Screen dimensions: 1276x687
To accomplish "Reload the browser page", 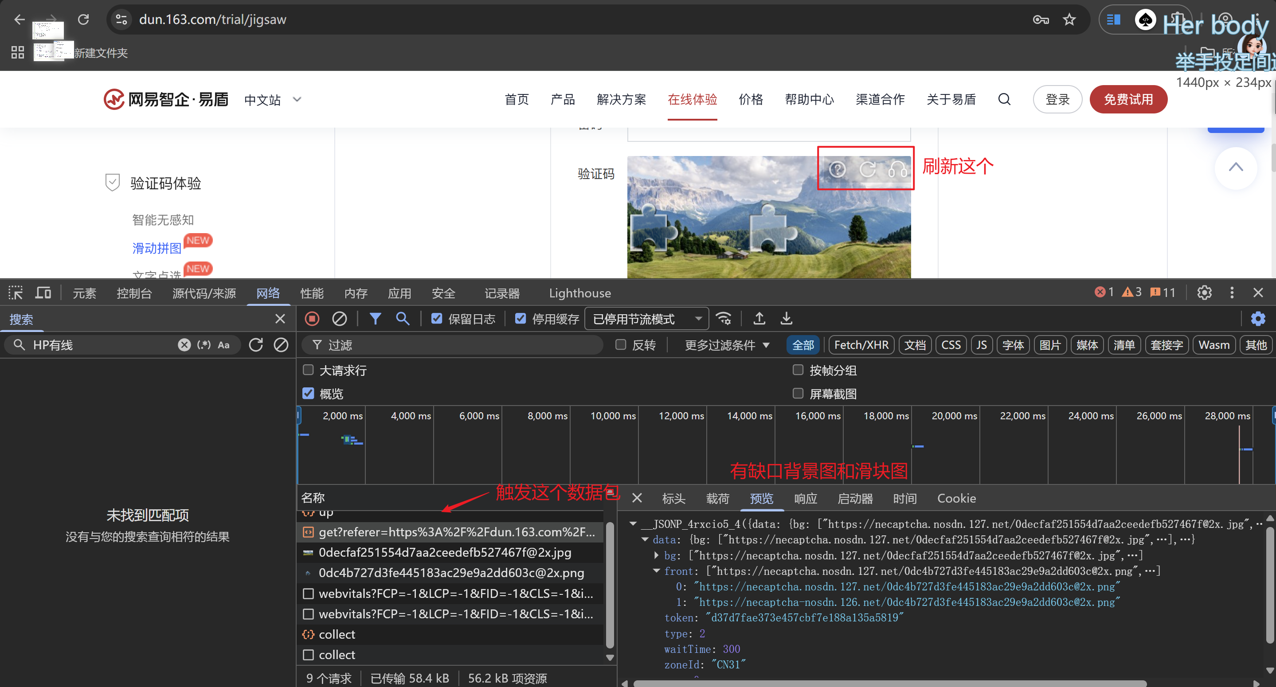I will point(83,20).
